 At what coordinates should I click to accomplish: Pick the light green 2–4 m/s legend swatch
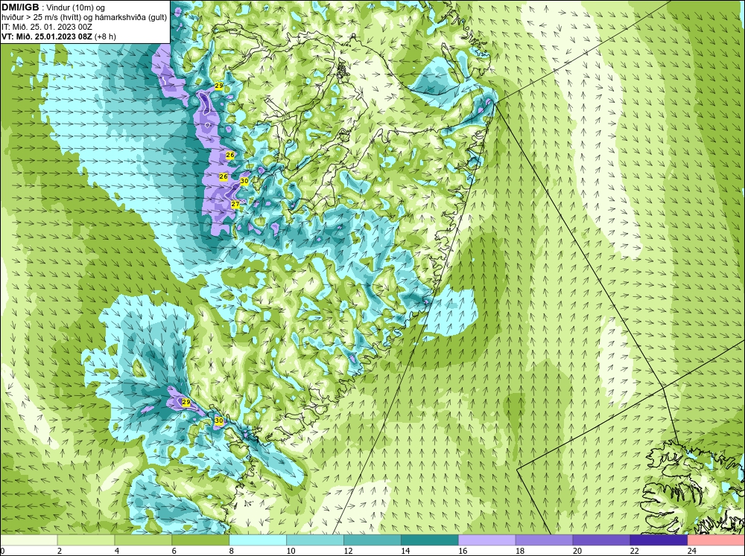coord(86,540)
